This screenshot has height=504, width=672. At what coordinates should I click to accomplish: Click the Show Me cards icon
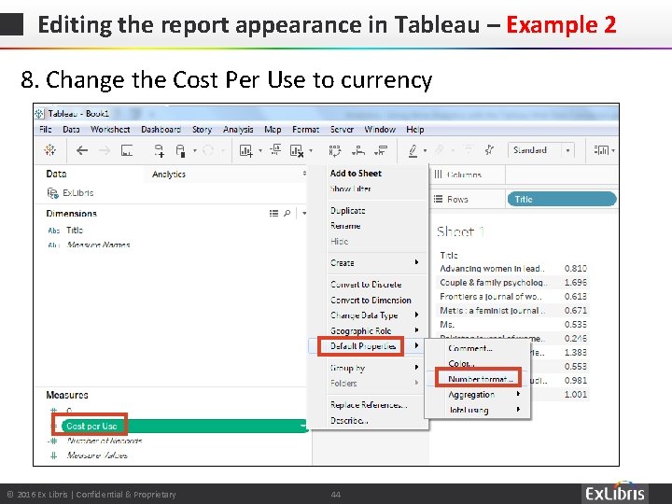[601, 150]
